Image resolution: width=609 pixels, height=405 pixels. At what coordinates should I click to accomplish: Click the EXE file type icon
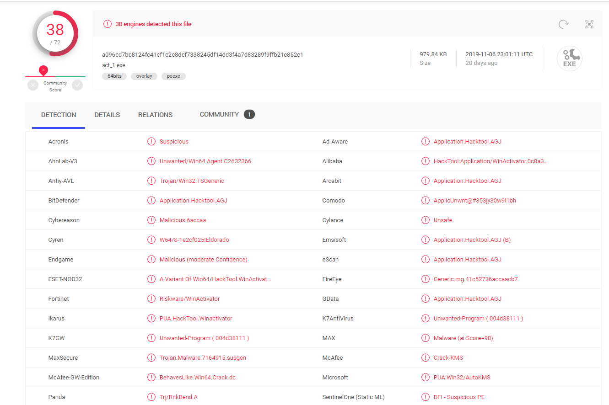(x=570, y=59)
